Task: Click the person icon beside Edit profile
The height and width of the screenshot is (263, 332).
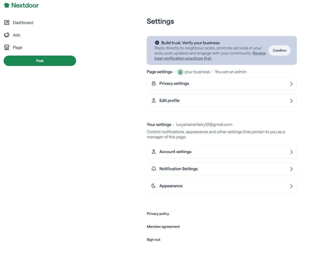Action: coord(154,100)
